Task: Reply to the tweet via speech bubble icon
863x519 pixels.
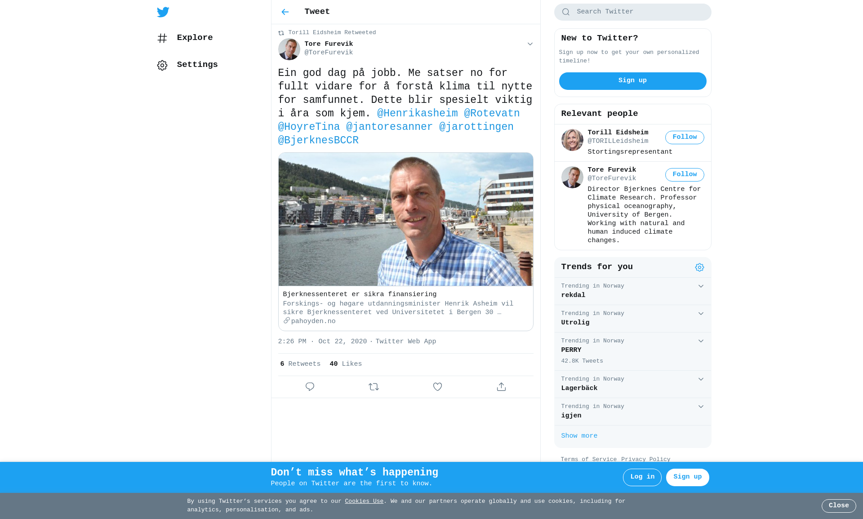Action: click(x=310, y=387)
